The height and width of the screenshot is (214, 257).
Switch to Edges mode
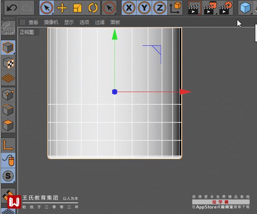8,110
